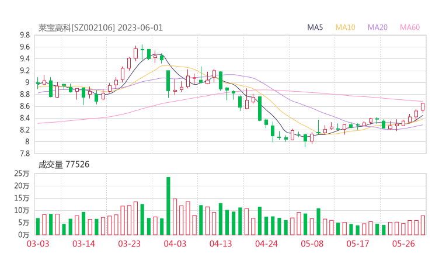The height and width of the screenshot is (257, 432).
Task: Click the MA60 legend entry
Action: 410,27
